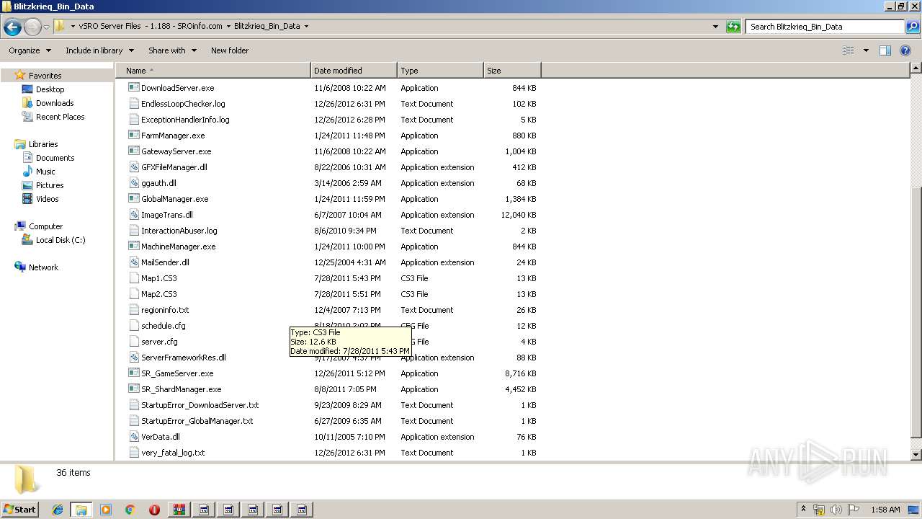Open Local Disk (C:) in sidebar
The height and width of the screenshot is (519, 922).
point(61,240)
